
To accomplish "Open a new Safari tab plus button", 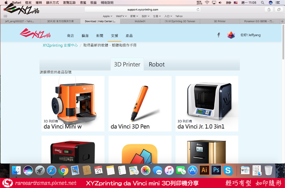I will click(x=282, y=21).
